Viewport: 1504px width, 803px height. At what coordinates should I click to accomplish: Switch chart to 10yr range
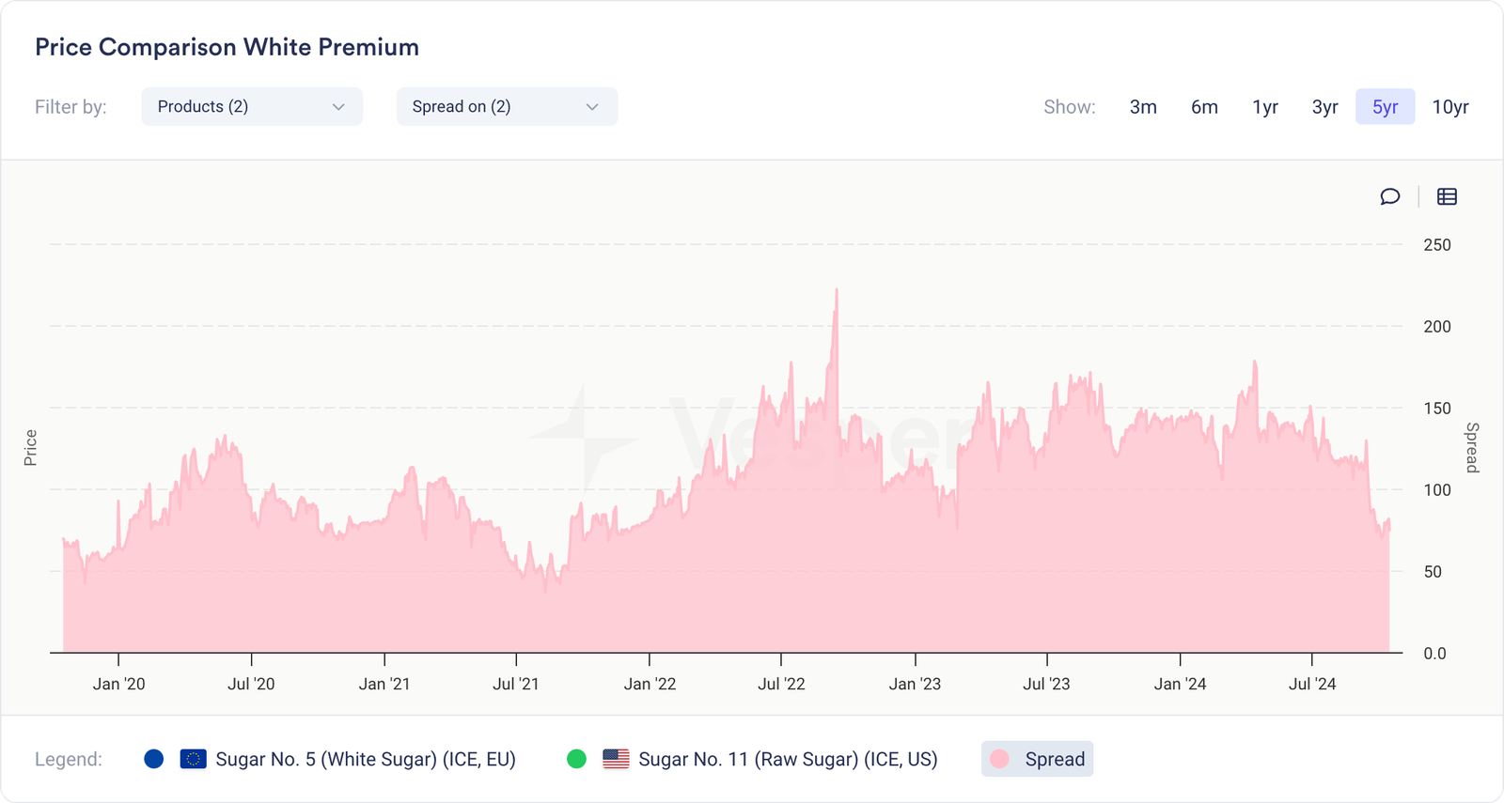1449,107
